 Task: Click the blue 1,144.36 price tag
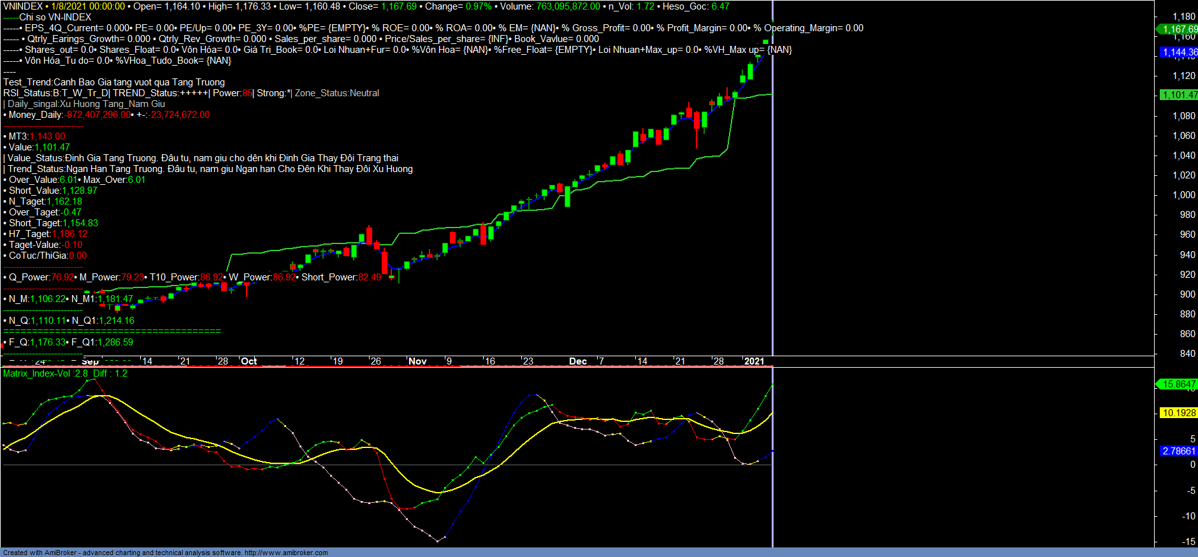[x=1179, y=52]
